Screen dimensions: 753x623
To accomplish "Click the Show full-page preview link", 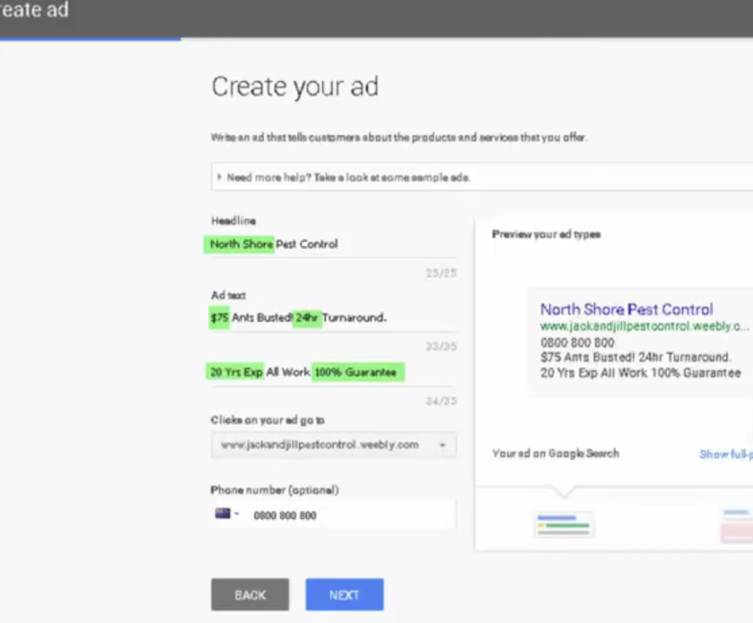I will point(726,454).
